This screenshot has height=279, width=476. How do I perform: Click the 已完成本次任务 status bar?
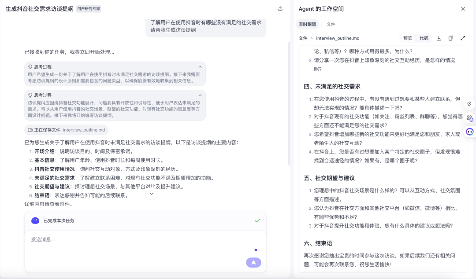(145, 221)
